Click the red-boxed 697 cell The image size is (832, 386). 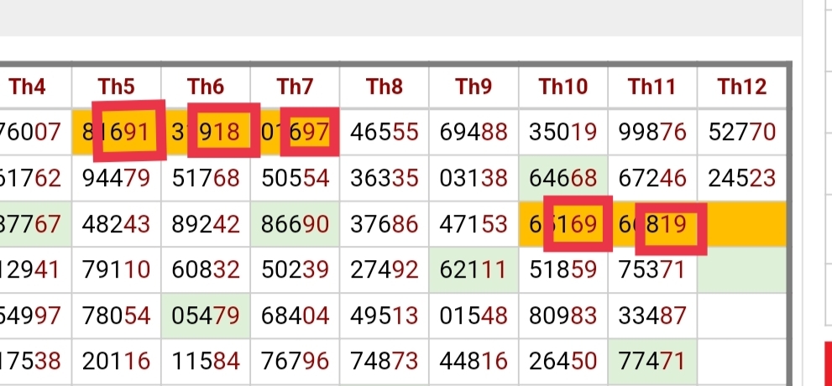point(309,132)
